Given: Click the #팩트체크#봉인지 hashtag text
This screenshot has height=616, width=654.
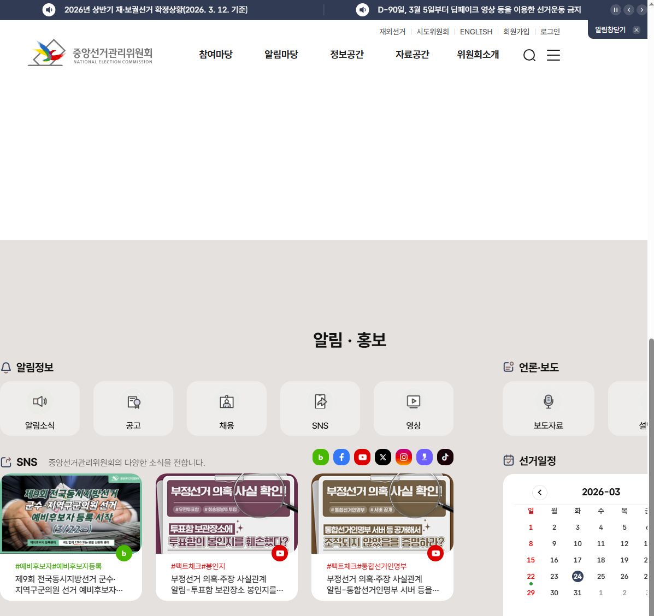Looking at the screenshot, I should [198, 566].
